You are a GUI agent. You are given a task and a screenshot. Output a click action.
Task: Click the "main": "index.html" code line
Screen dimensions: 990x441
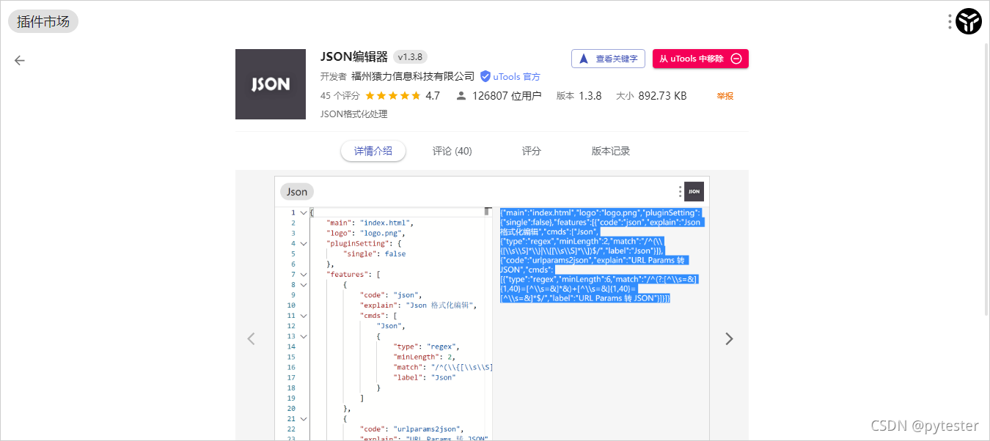pyautogui.click(x=370, y=223)
